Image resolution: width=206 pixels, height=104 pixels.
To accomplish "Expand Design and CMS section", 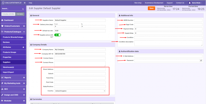I will click(24, 95).
